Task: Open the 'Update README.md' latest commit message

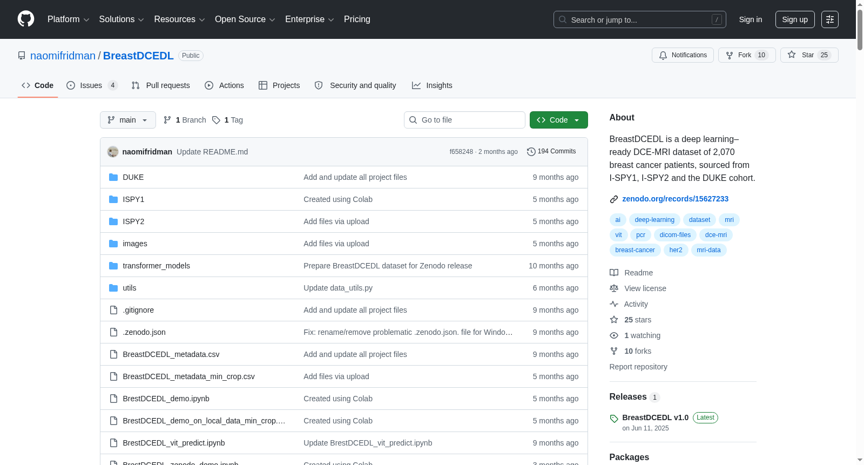Action: [x=212, y=152]
